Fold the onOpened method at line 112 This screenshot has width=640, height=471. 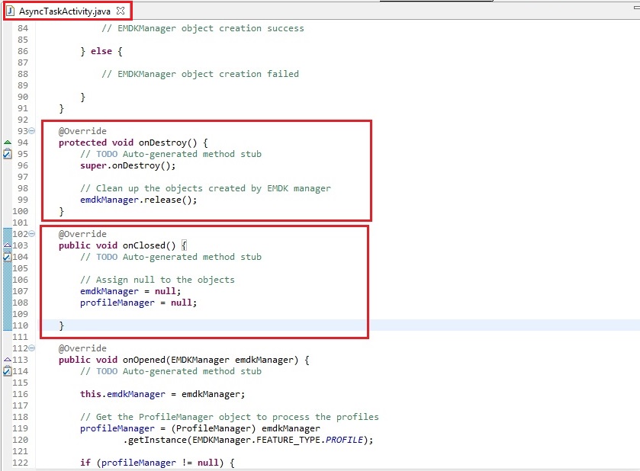click(x=31, y=348)
